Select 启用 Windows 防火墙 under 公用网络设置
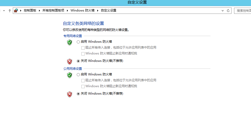251x136 pixels. (x=78, y=75)
